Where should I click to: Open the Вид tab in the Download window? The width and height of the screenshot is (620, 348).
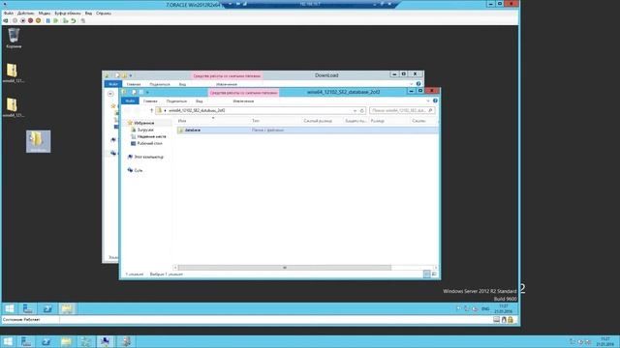click(182, 84)
